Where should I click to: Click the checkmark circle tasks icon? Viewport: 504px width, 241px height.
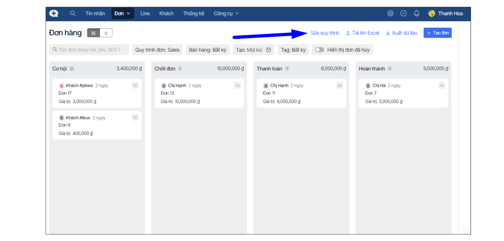point(403,13)
